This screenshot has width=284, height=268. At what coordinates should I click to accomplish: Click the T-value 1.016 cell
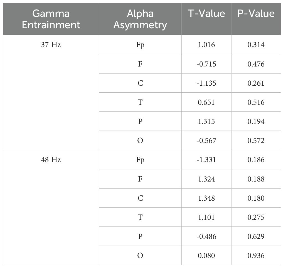point(206,45)
